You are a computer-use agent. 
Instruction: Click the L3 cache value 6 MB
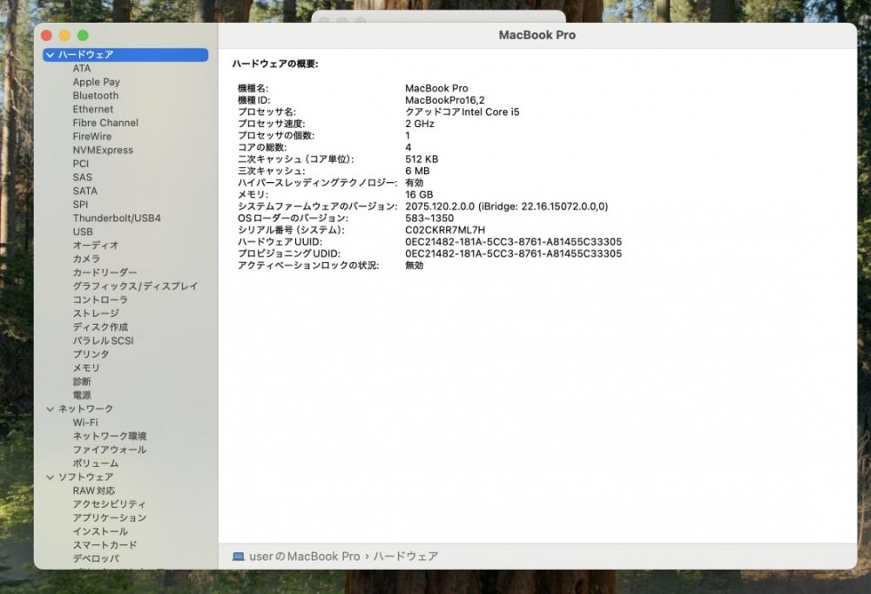click(x=417, y=171)
